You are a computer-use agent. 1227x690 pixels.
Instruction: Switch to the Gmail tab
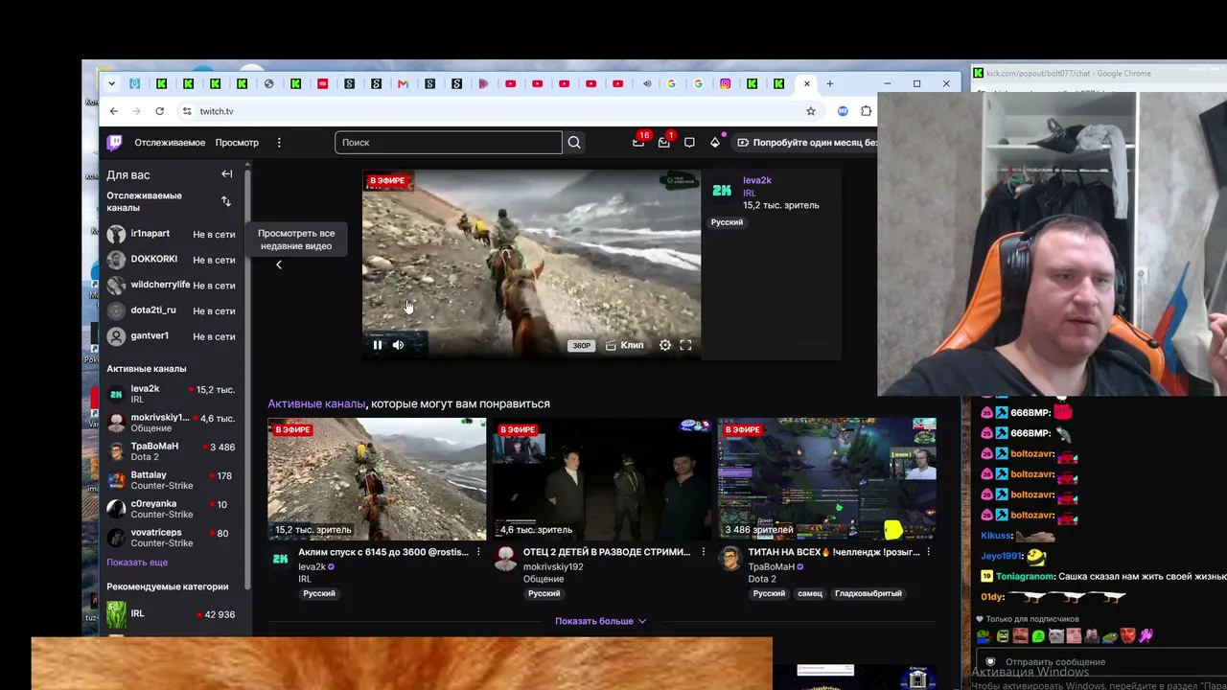[x=403, y=84]
